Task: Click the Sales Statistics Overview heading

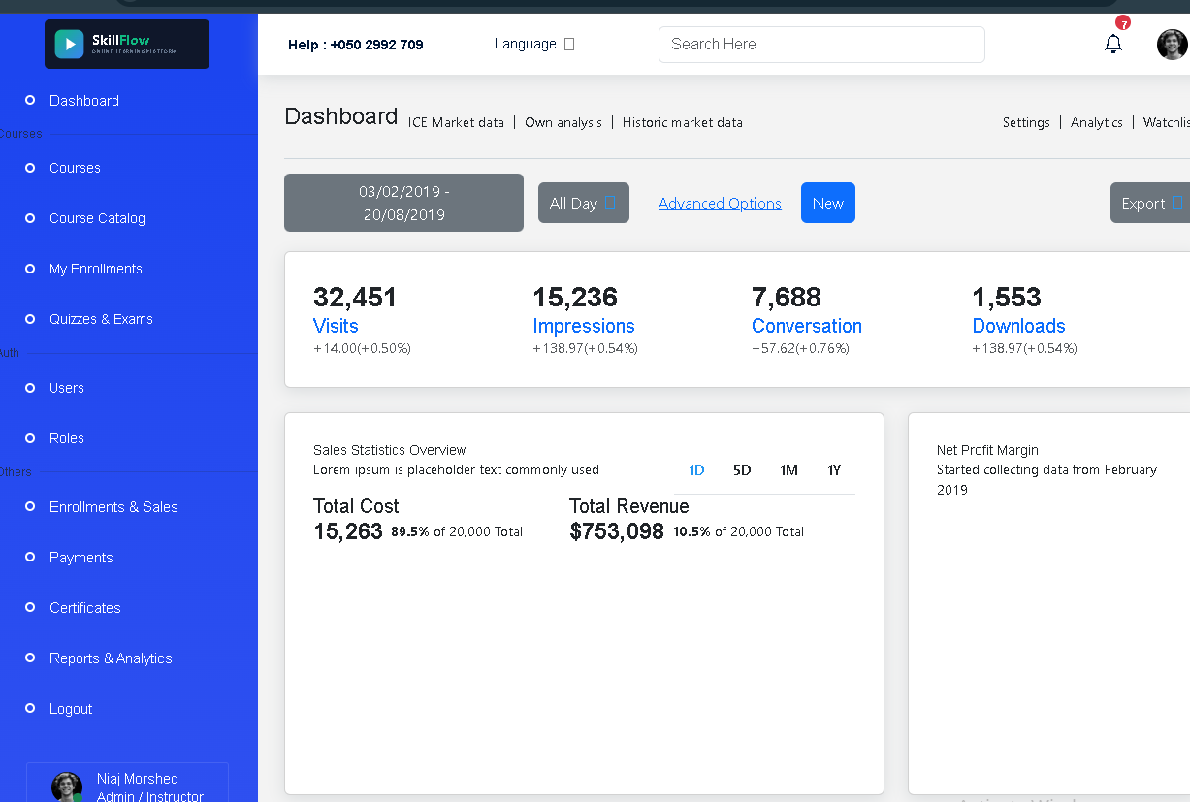Action: point(389,450)
